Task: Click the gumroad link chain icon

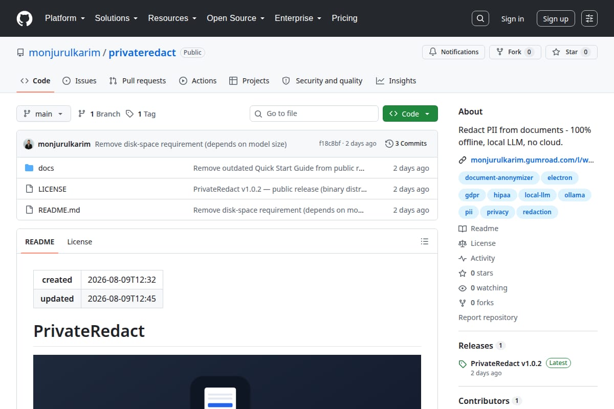Action: 463,160
